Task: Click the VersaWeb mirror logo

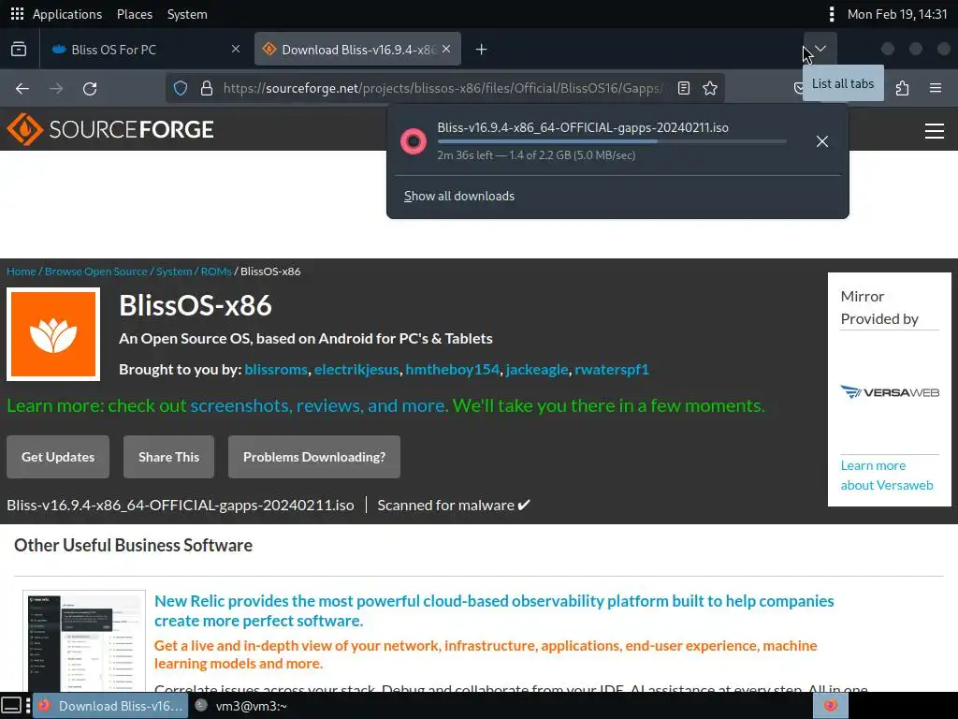Action: (890, 392)
